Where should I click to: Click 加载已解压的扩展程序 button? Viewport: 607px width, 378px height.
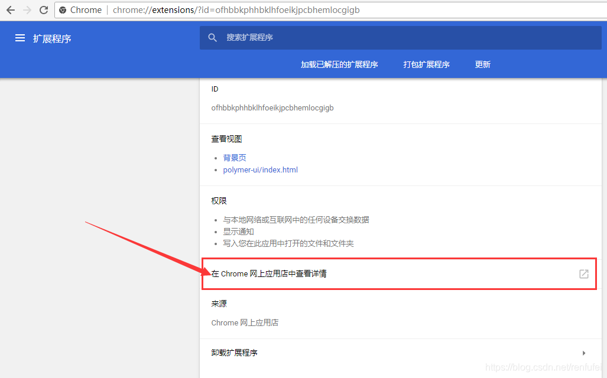click(339, 64)
